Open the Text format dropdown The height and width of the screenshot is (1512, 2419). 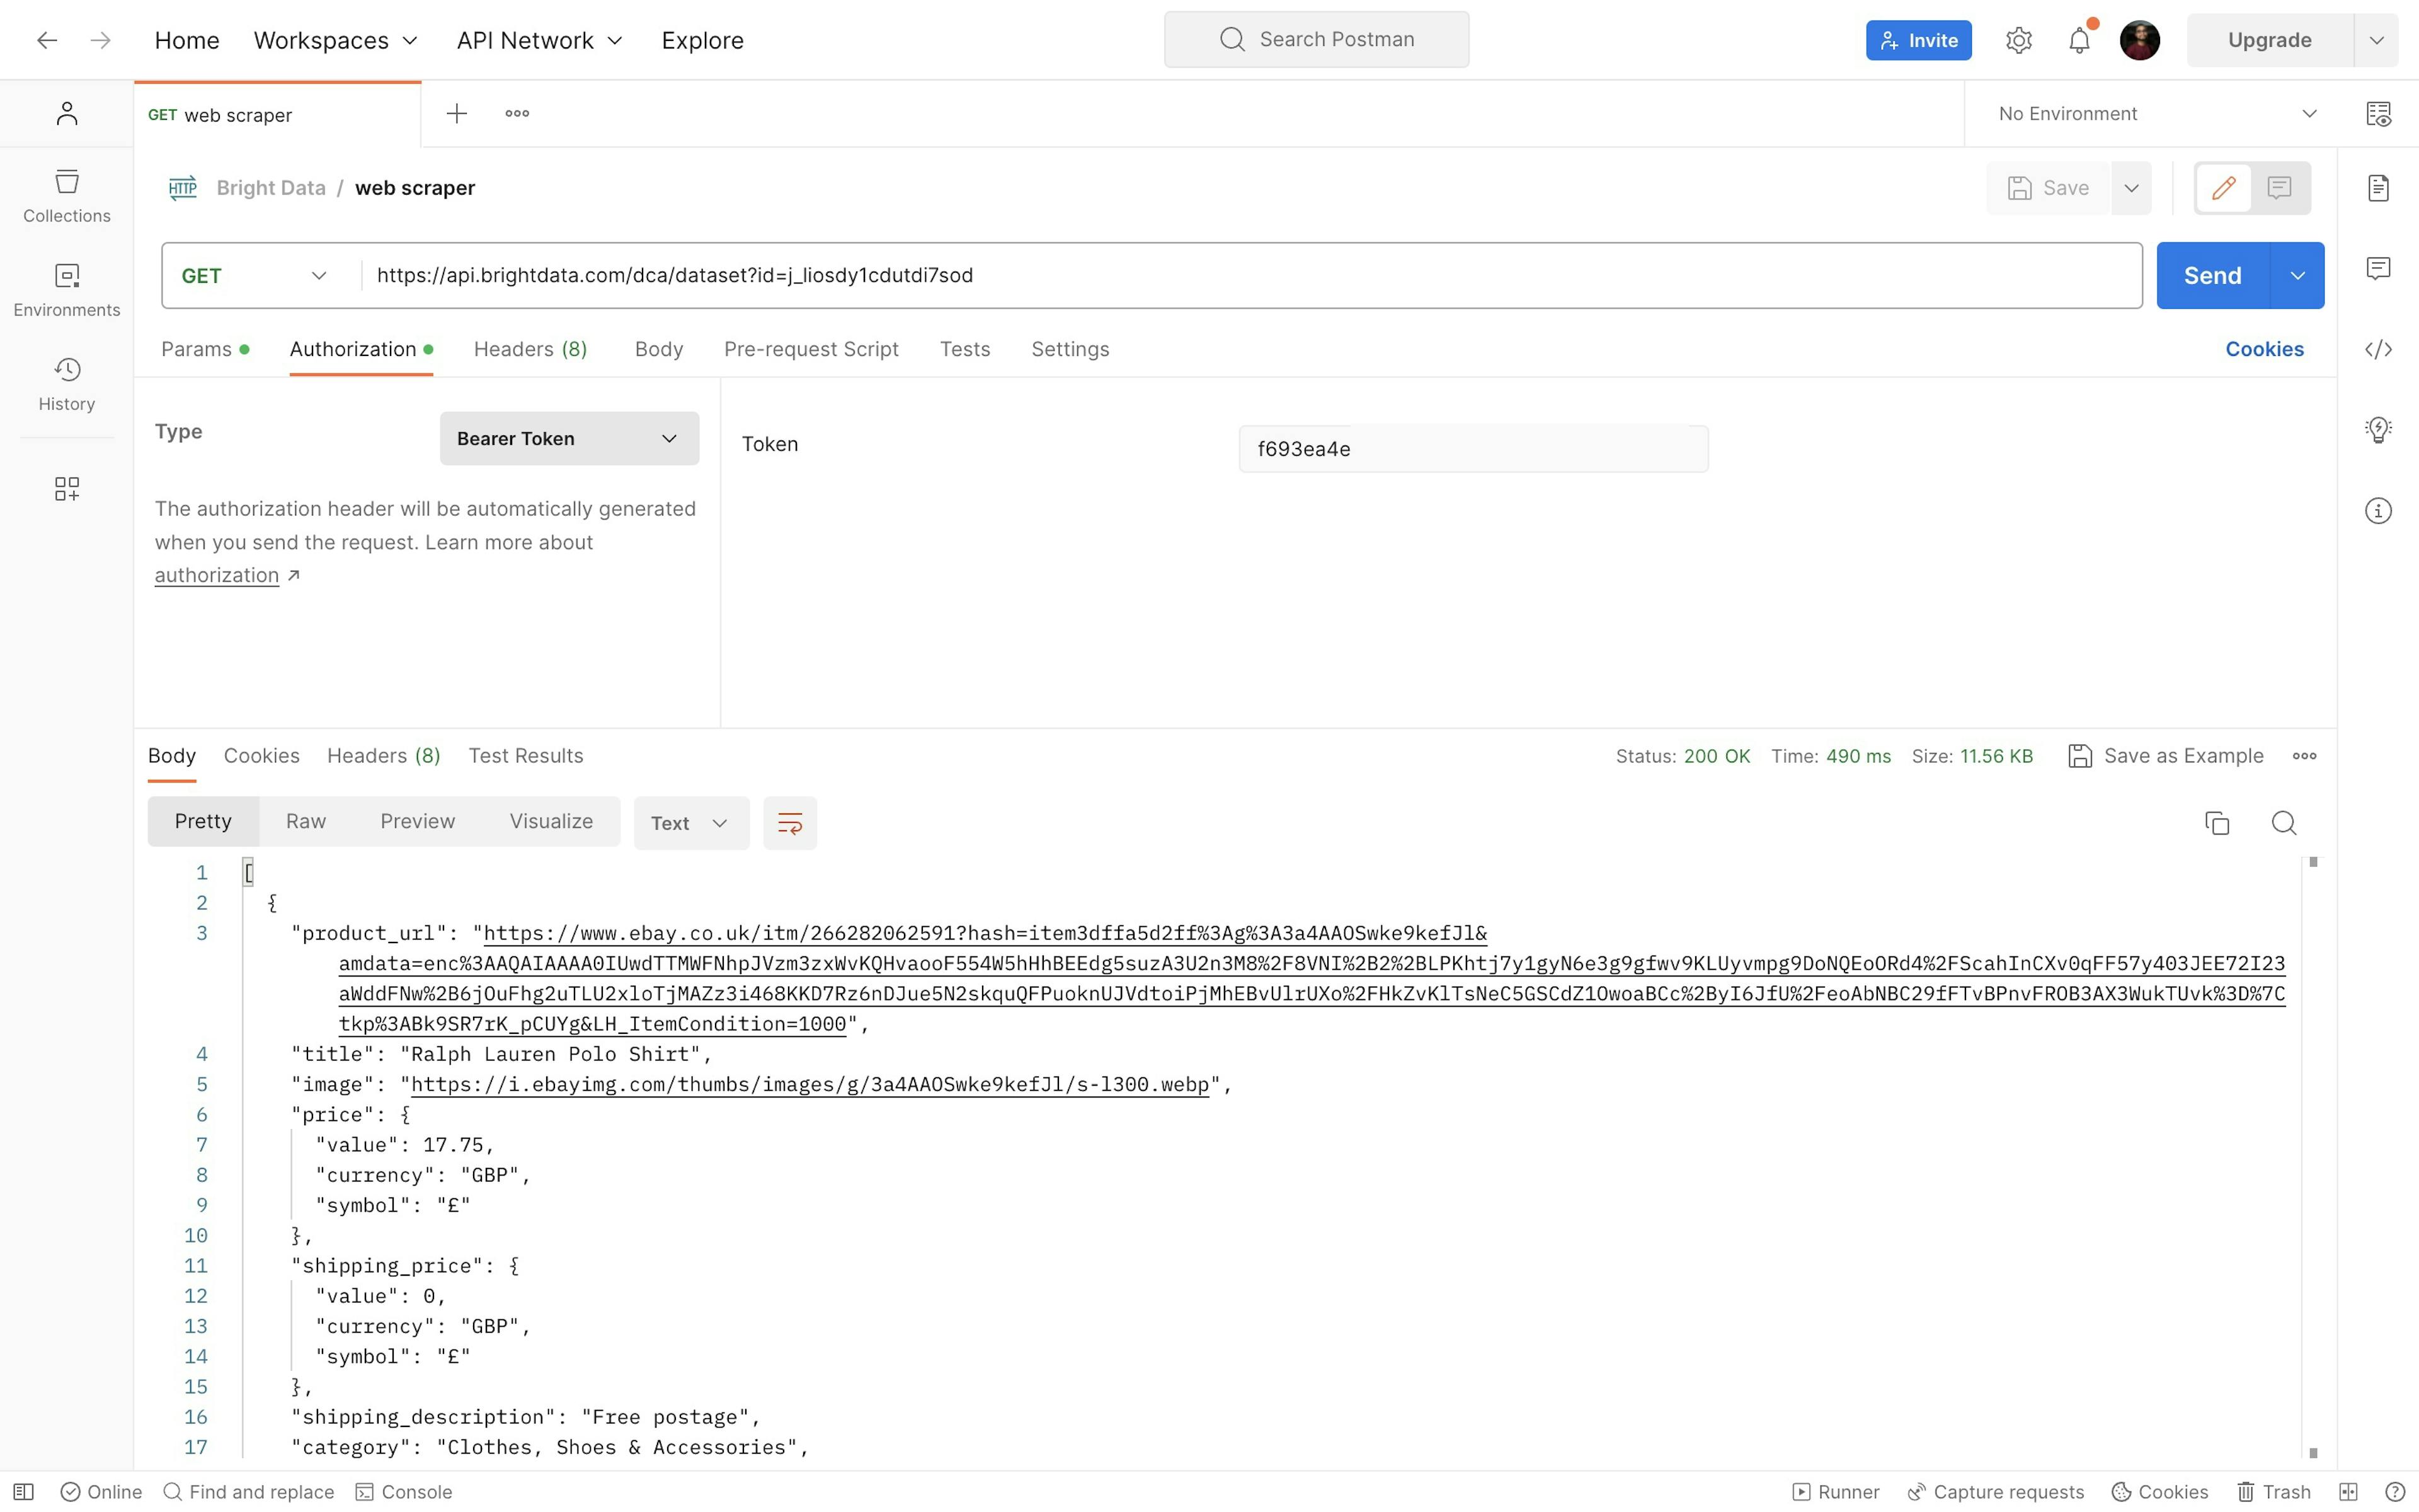pyautogui.click(x=690, y=823)
